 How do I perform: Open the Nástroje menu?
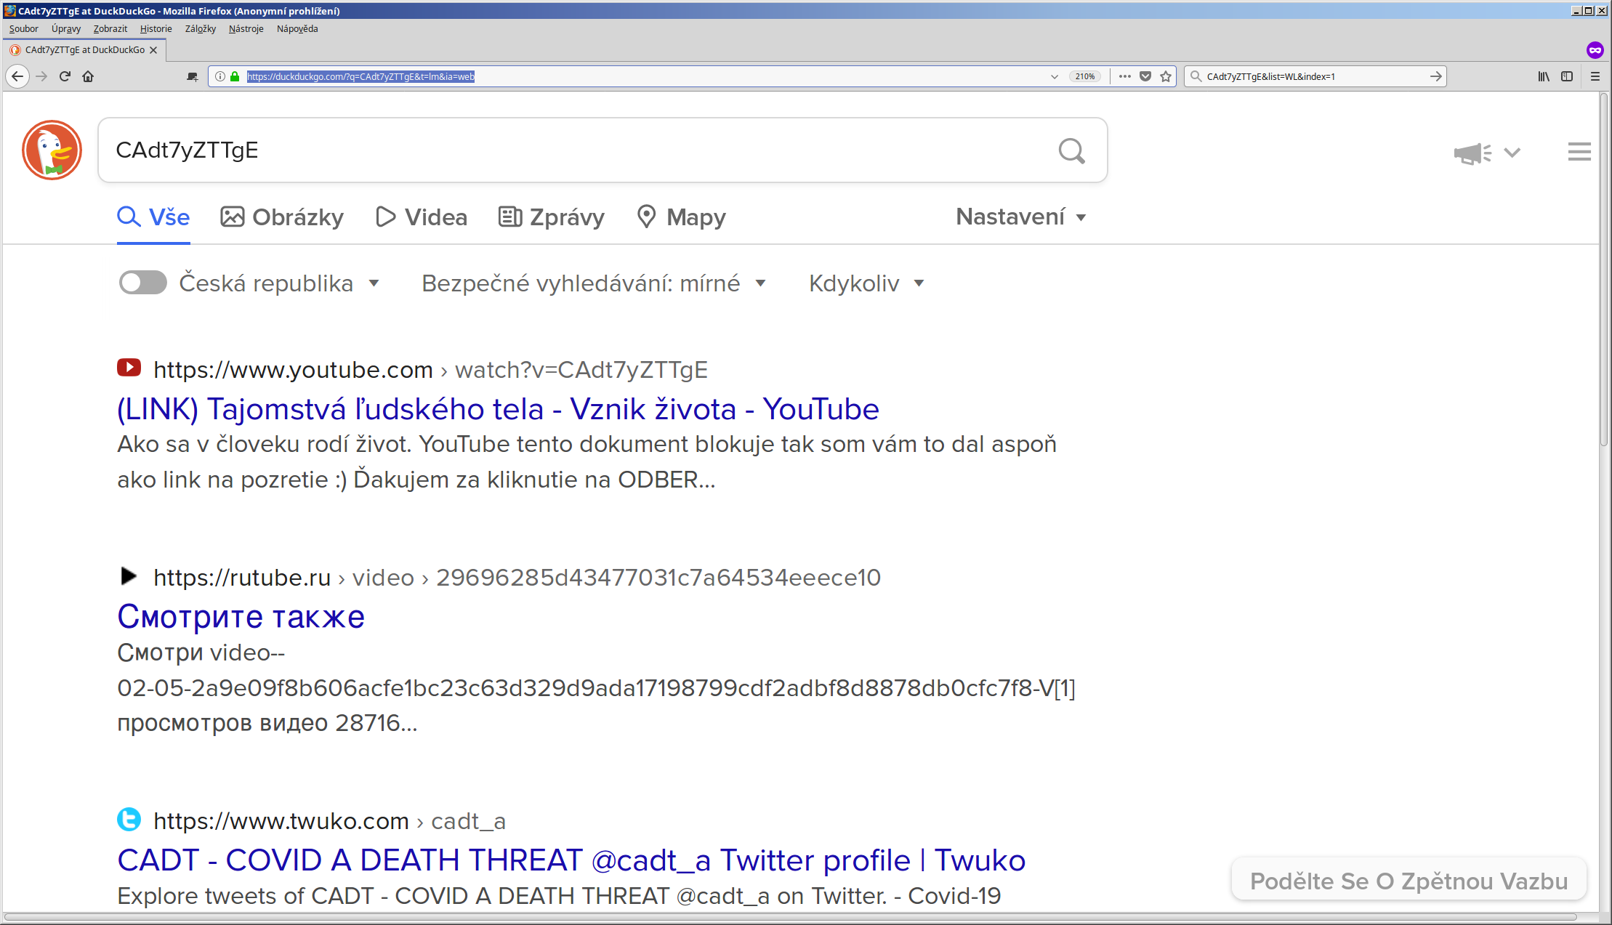[246, 29]
